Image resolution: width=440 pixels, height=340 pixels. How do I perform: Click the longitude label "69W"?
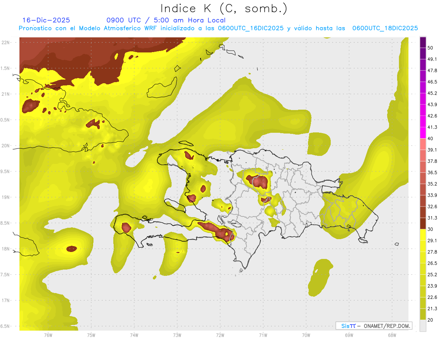pyautogui.click(x=349, y=335)
